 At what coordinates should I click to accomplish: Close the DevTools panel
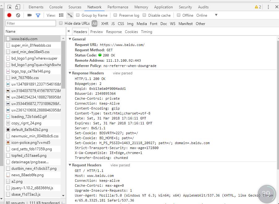coord(277,7)
